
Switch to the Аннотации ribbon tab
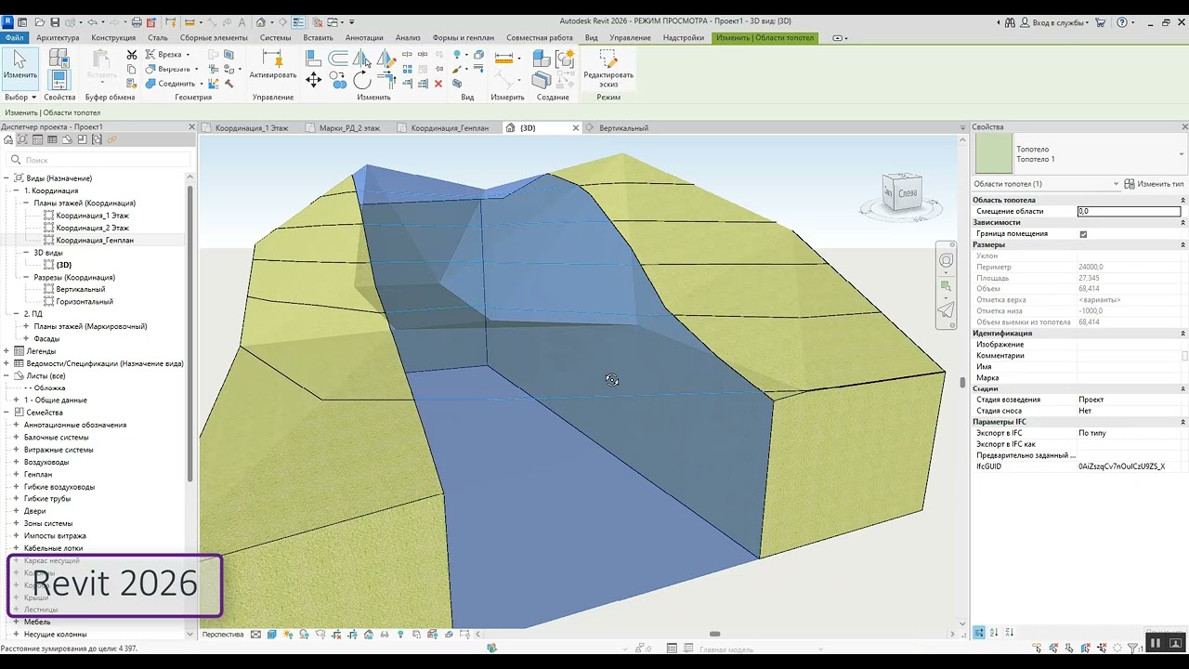click(364, 38)
